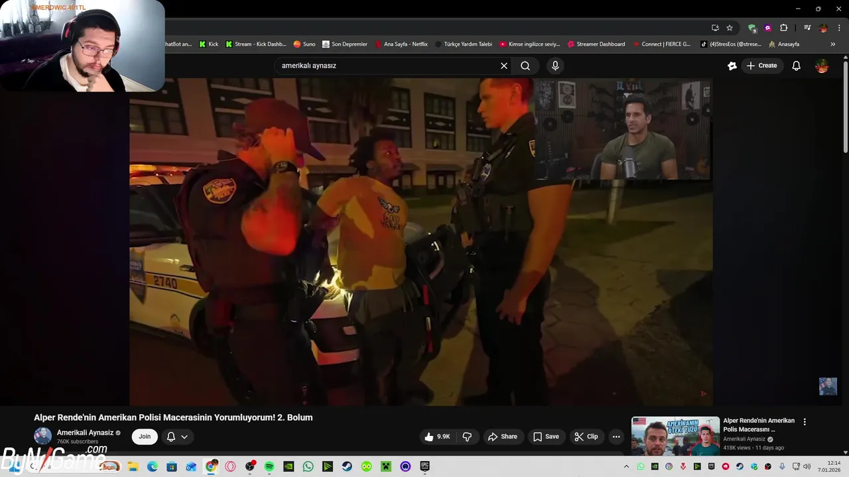Open NVIDIA app from the taskbar
Screen dimensions: 849x477
[289, 466]
